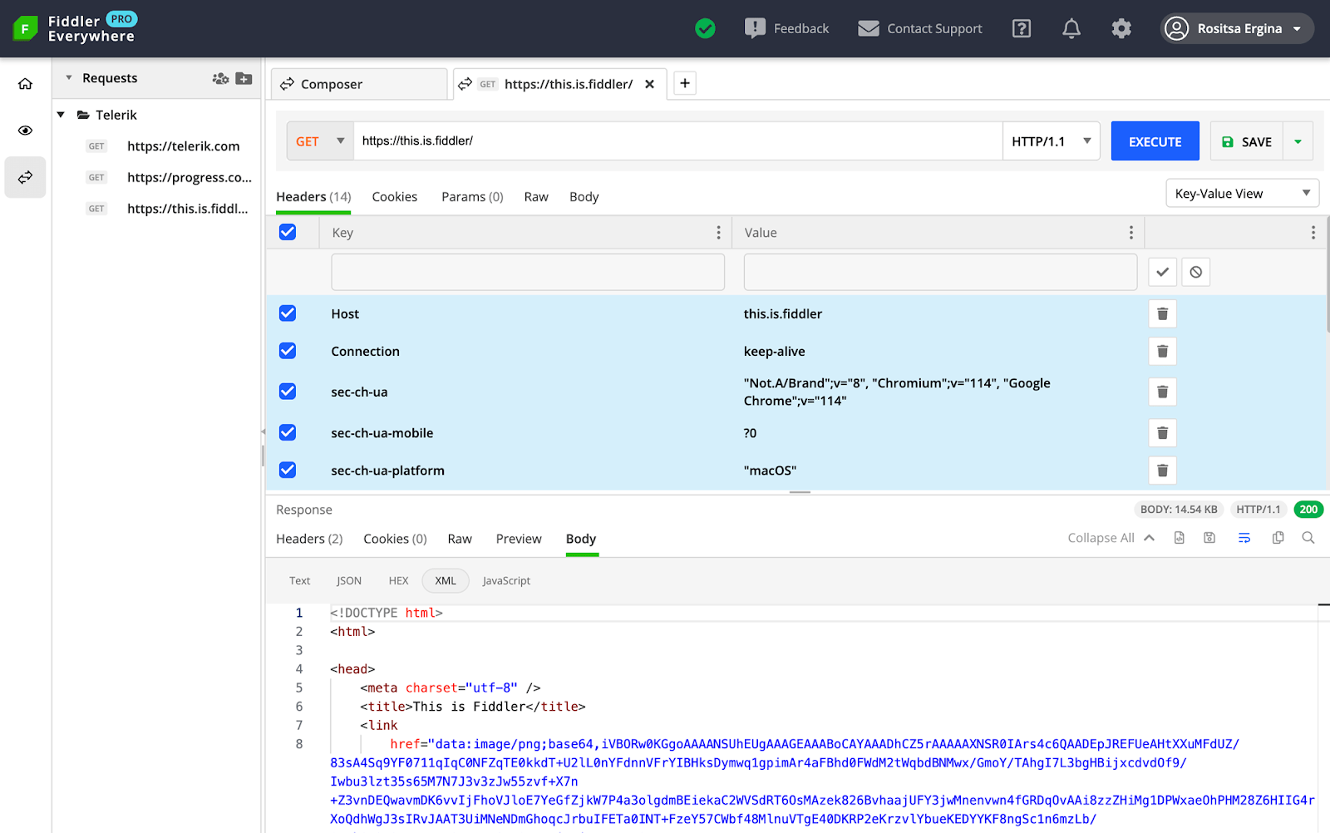Switch response body format to JSON
The image size is (1330, 833).
pos(349,581)
